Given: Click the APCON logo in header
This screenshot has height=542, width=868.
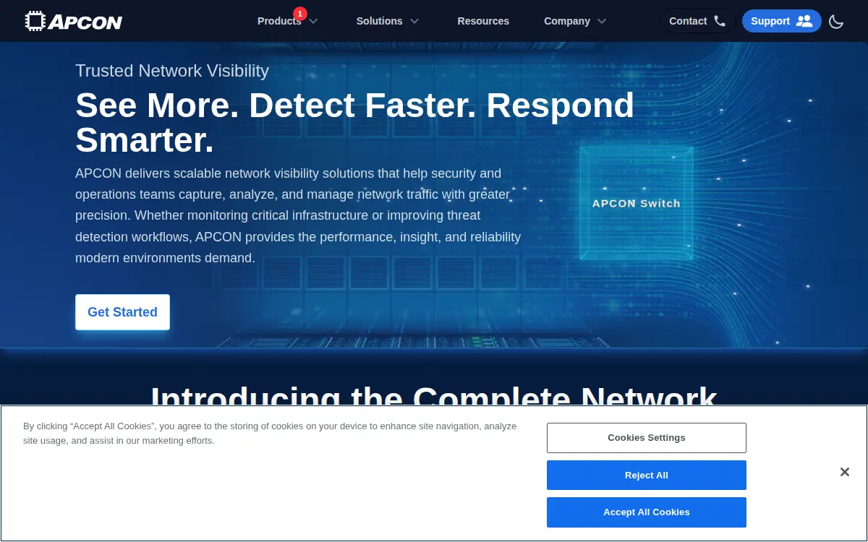Looking at the screenshot, I should [74, 21].
